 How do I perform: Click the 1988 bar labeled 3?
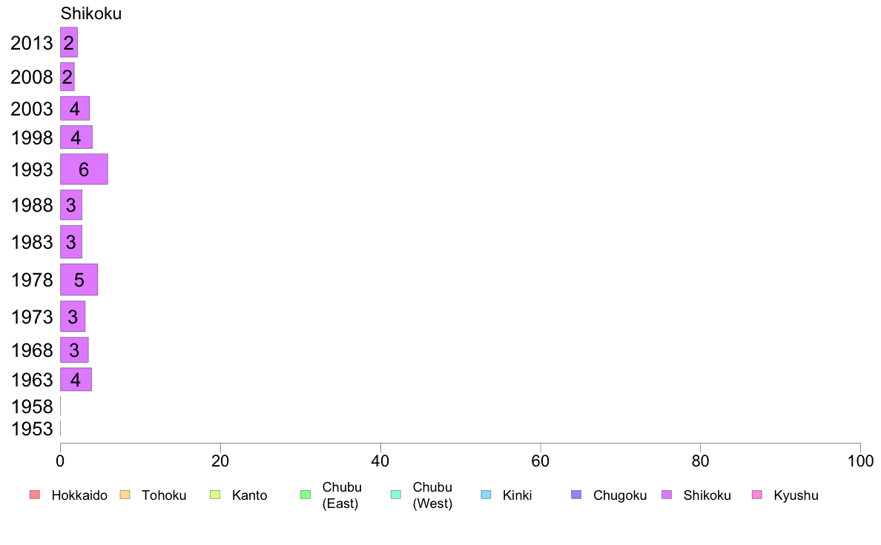tap(71, 205)
